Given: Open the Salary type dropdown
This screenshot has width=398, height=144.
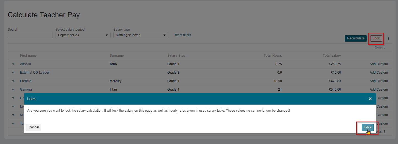Looking at the screenshot, I should pos(141,35).
